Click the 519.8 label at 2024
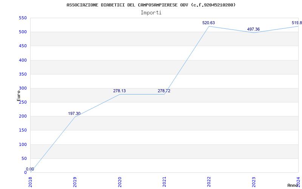This screenshot has height=189, width=302. coord(297,23)
